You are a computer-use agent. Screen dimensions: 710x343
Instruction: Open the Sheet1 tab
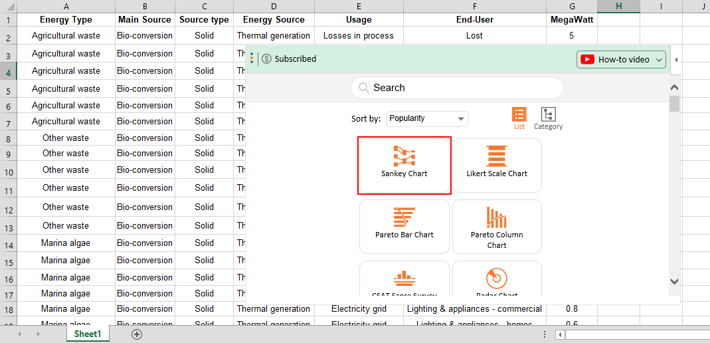pos(88,334)
